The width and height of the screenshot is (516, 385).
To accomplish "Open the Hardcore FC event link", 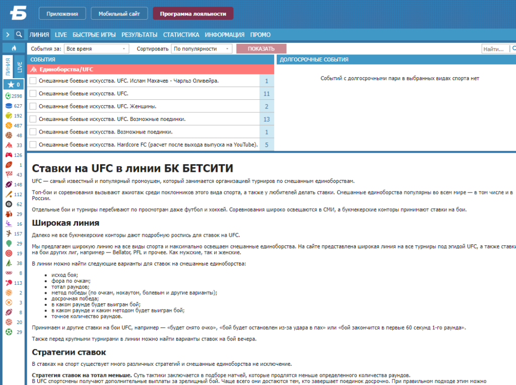I will click(148, 145).
